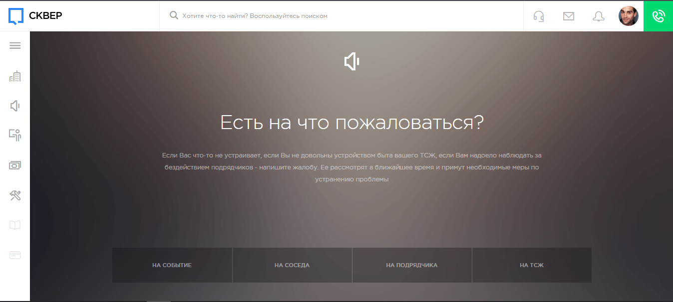673x302 pixels.
Task: Open messages via the envelope icon
Action: pyautogui.click(x=568, y=16)
